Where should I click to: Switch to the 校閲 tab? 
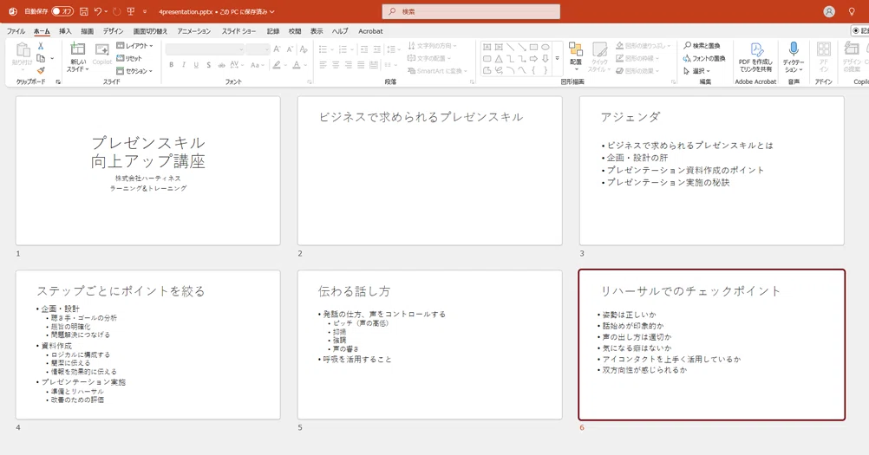pos(295,31)
